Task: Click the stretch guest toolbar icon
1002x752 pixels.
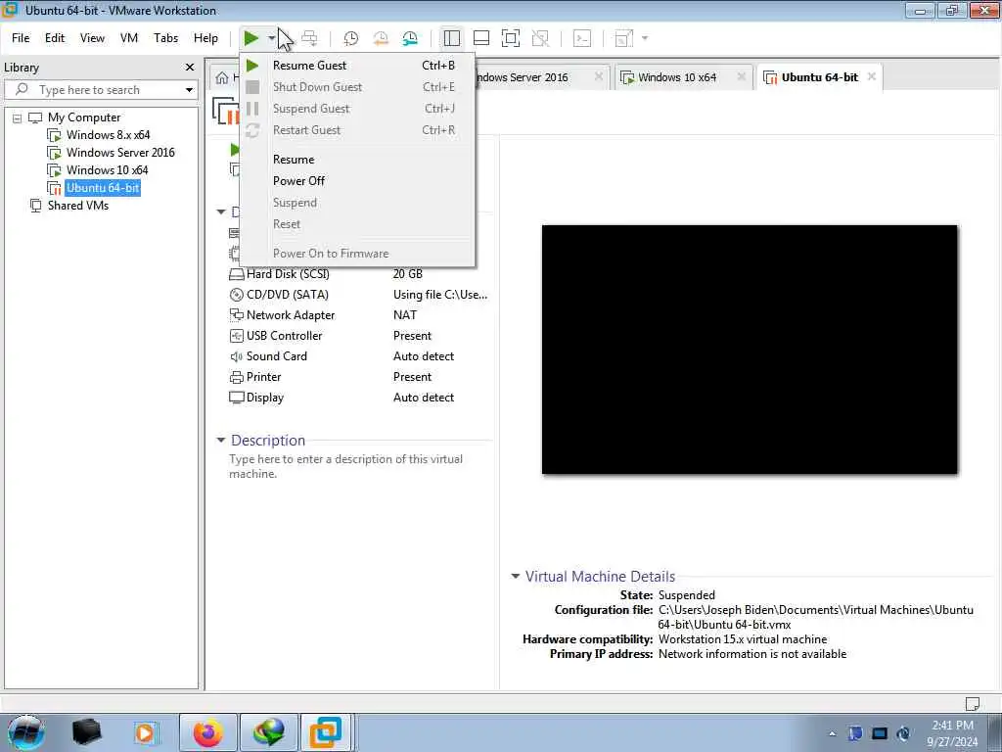Action: (623, 38)
